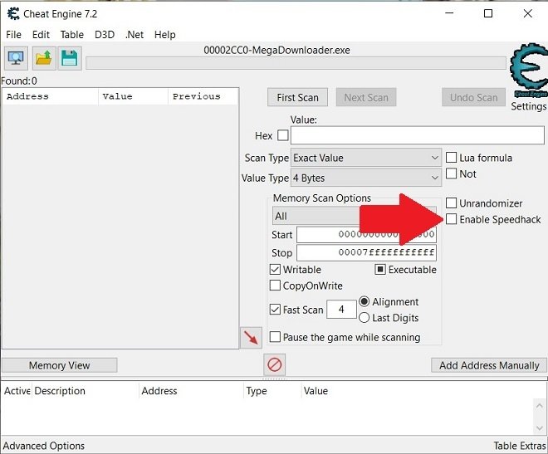
Task: Open the D3D menu
Action: click(x=105, y=35)
